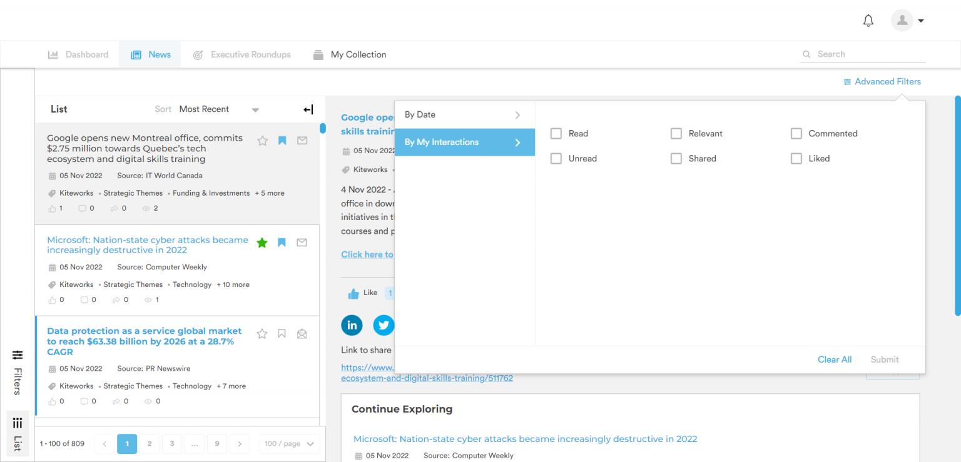Click envelope icon on Google Montreal article
The image size is (961, 462).
pos(302,141)
